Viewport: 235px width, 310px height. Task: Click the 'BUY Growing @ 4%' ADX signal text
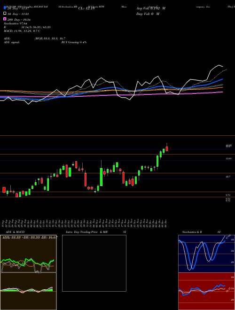[x=74, y=42]
